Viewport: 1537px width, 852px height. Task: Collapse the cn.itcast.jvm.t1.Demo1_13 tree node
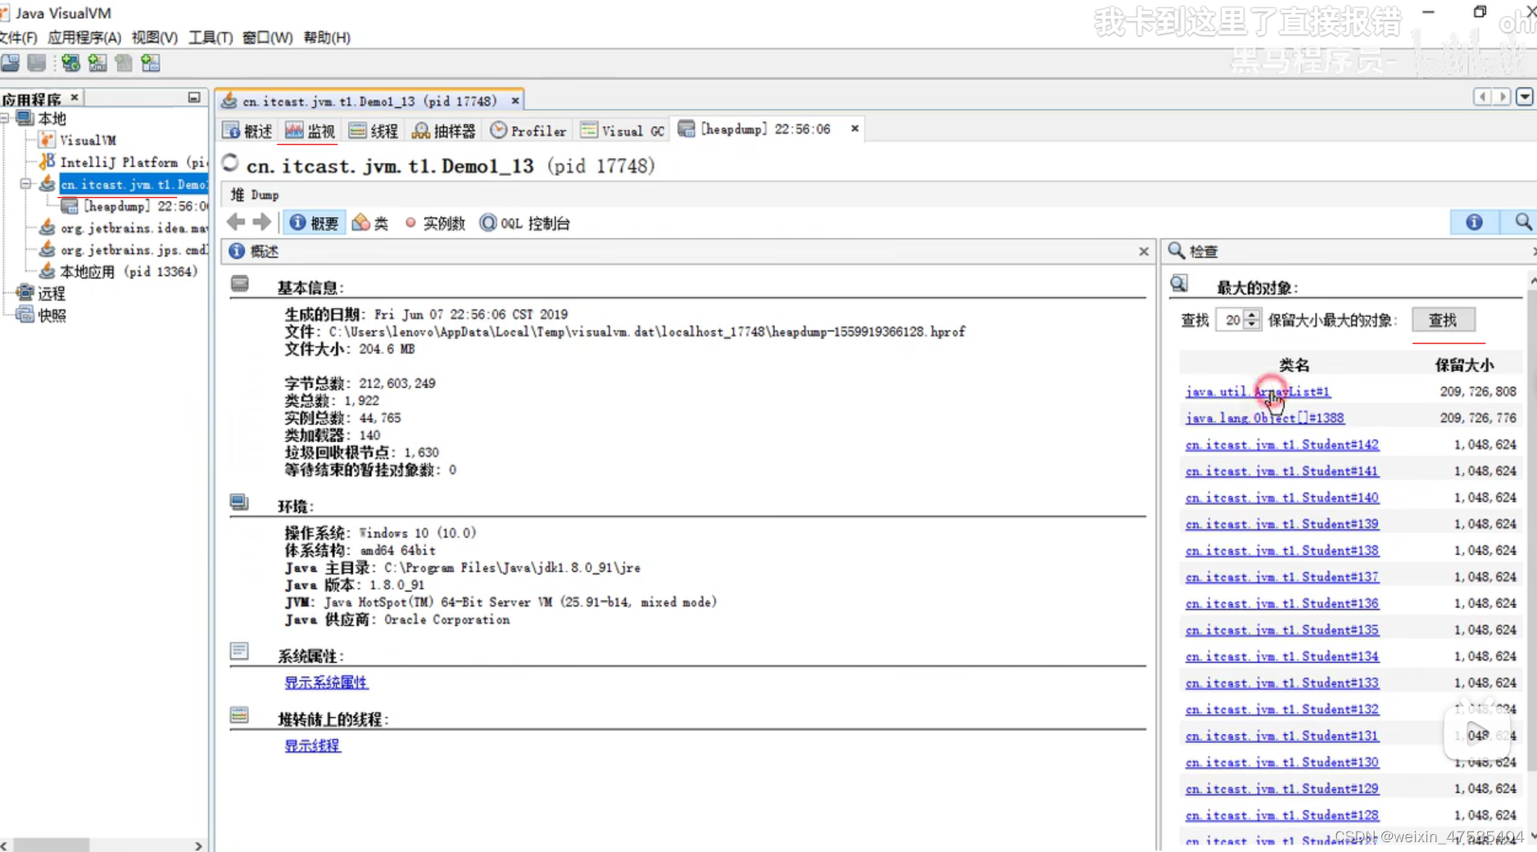[x=26, y=184]
